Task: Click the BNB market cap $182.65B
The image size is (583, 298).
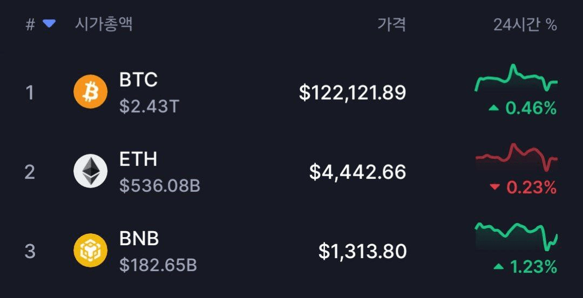Action: [158, 265]
